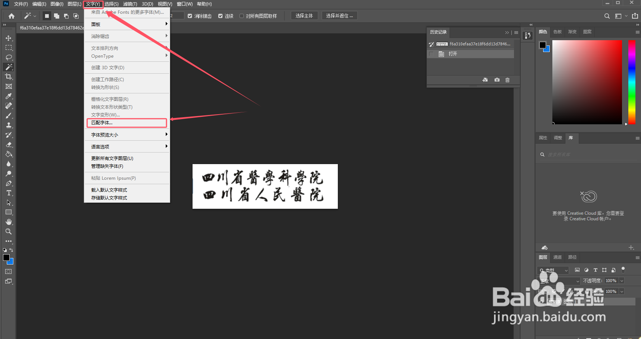641x339 pixels.
Task: Uncheck the 对所有图层取样 option
Action: (241, 16)
